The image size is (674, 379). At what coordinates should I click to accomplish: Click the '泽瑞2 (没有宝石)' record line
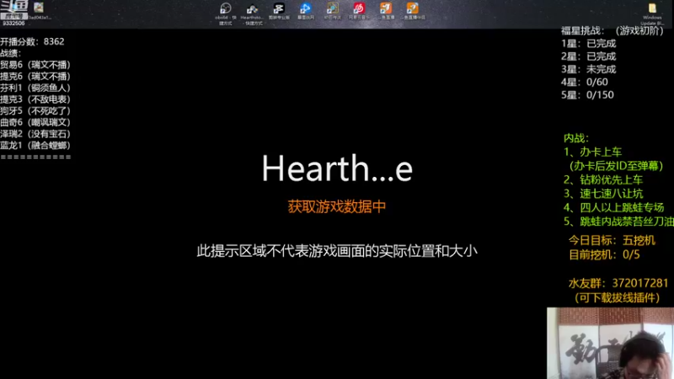35,134
